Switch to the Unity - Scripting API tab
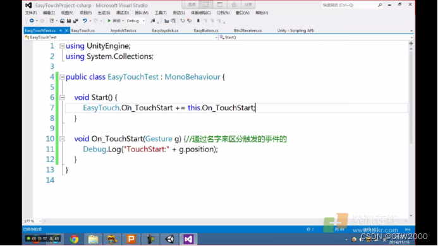The width and height of the screenshot is (438, 246). point(296,31)
